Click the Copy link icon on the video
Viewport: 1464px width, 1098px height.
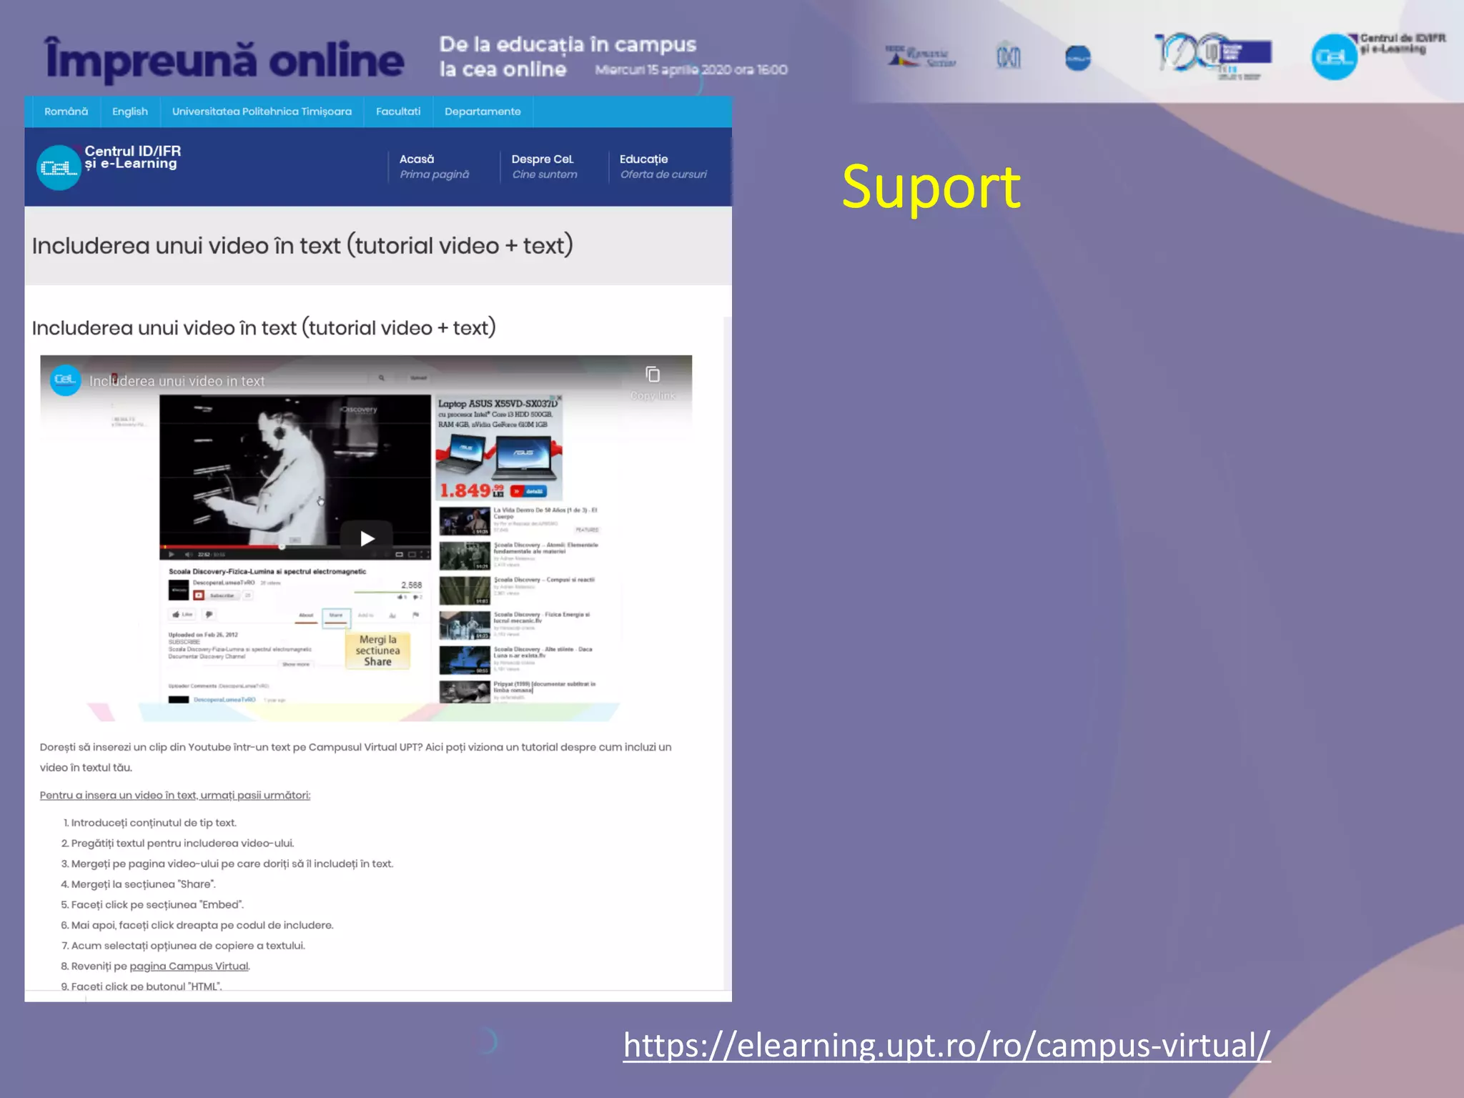(x=653, y=375)
